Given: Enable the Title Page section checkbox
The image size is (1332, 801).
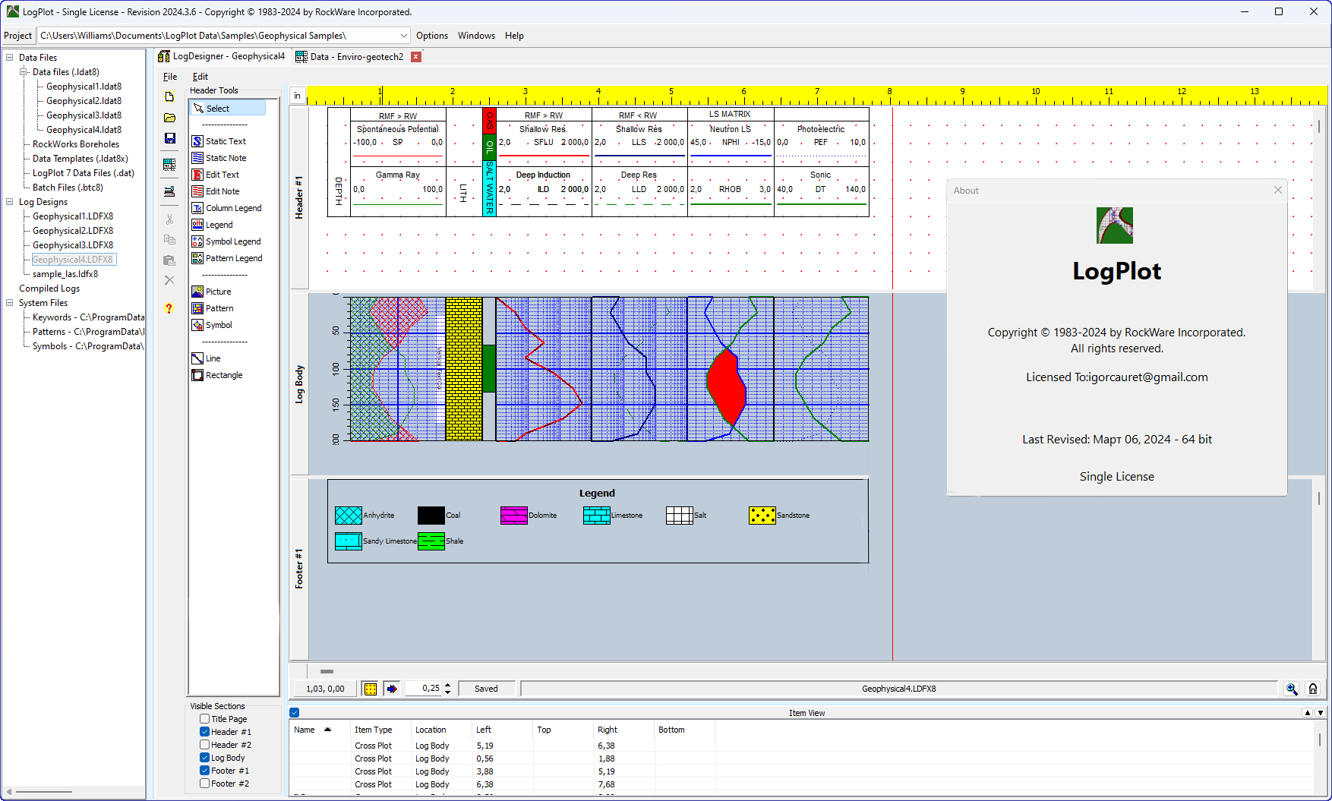Looking at the screenshot, I should (205, 719).
